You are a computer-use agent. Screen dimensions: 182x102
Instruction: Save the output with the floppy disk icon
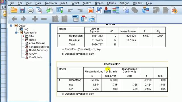pos(22,10)
